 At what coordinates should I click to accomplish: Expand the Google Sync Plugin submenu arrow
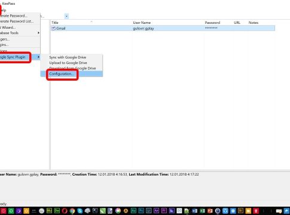38,57
